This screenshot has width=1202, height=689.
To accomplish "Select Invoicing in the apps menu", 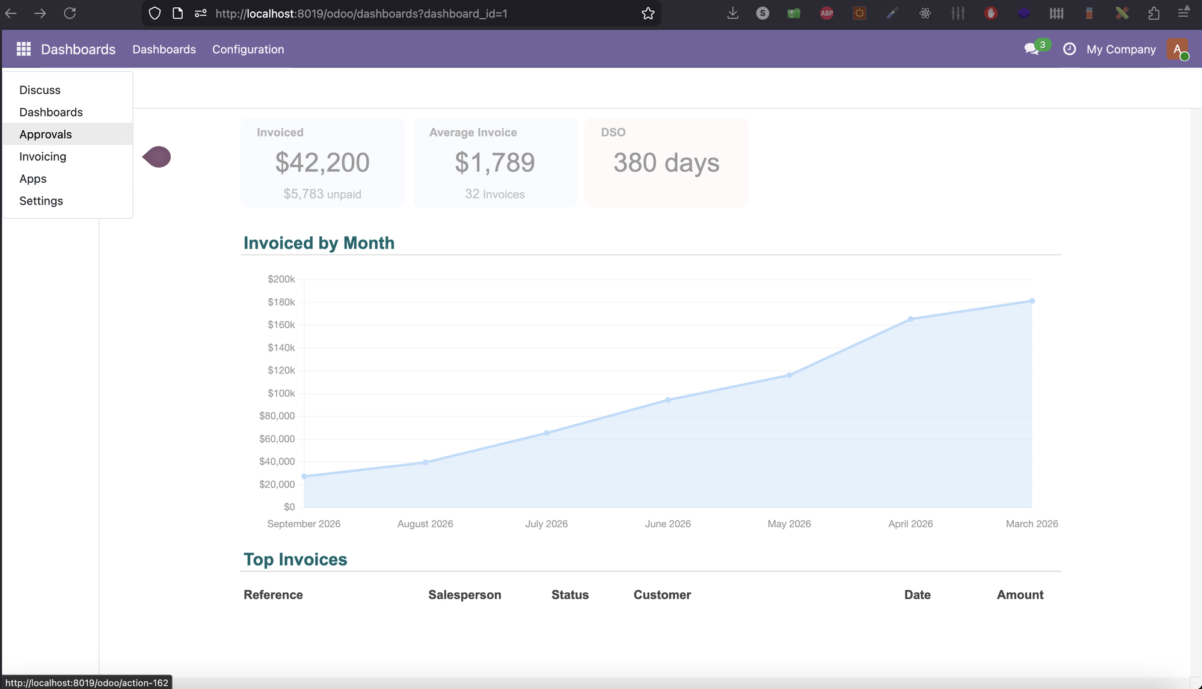I will [x=43, y=156].
